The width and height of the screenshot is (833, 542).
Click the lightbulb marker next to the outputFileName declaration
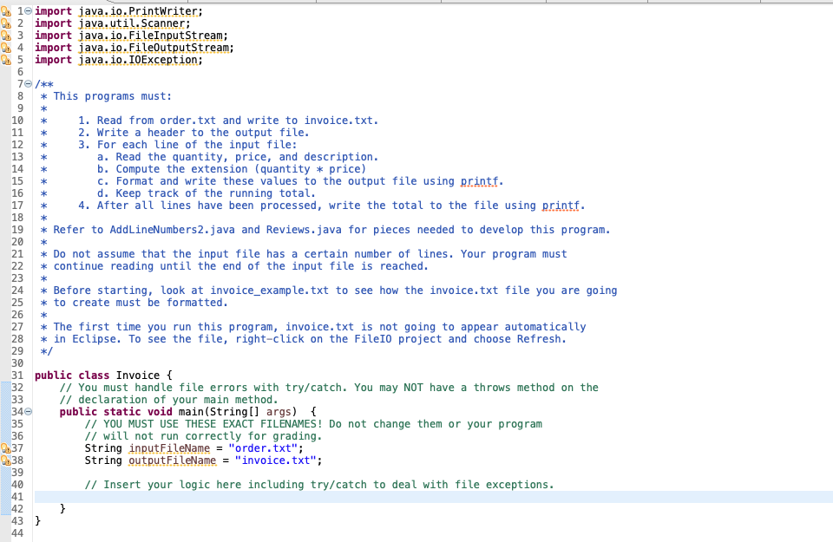click(x=4, y=460)
